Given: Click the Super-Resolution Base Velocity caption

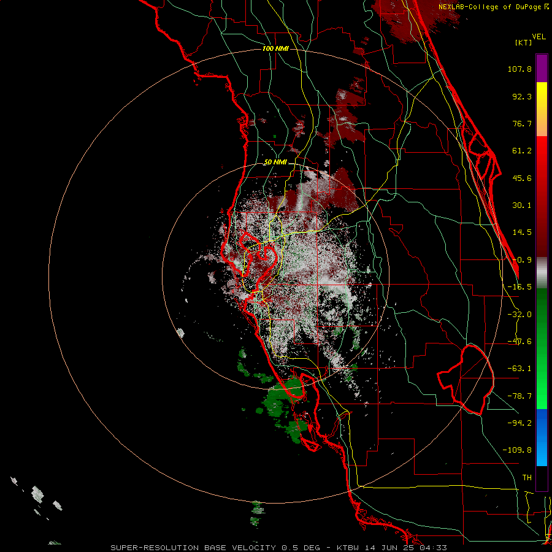Looking at the screenshot, I should [279, 548].
